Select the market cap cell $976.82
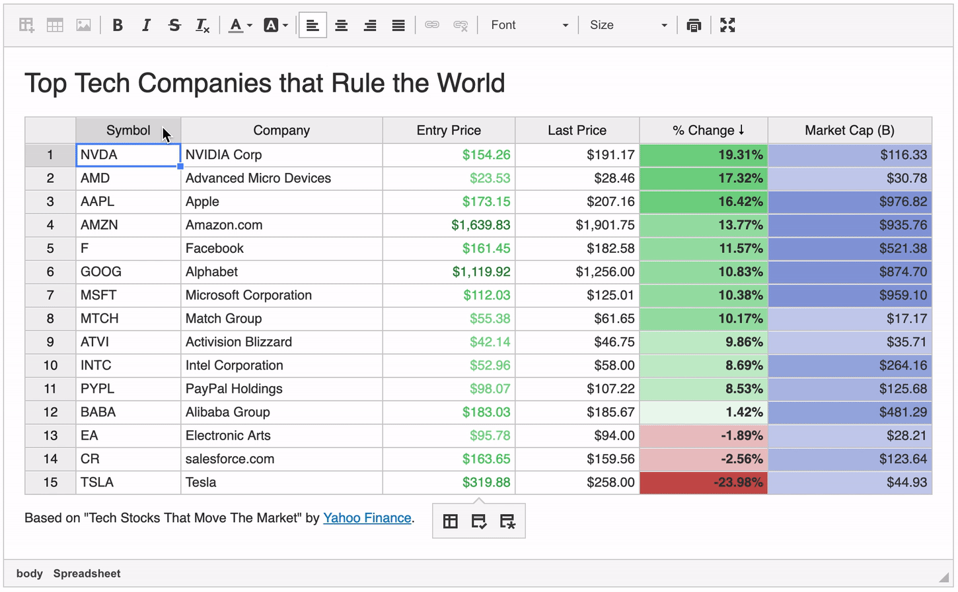This screenshot has width=958, height=592. pos(850,202)
